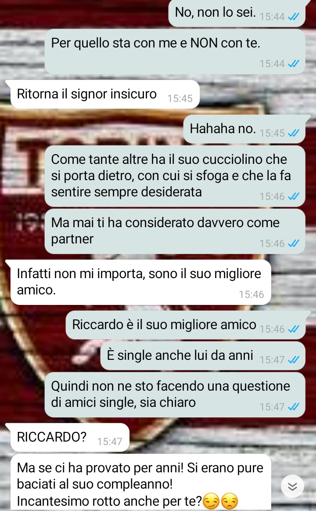The height and width of the screenshot is (511, 316).
Task: Tap the read receipt ticks on 'Hahaha no.'
Action: point(294,133)
